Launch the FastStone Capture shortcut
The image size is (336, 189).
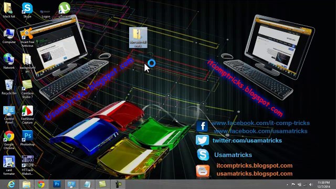pyautogui.click(x=27, y=114)
